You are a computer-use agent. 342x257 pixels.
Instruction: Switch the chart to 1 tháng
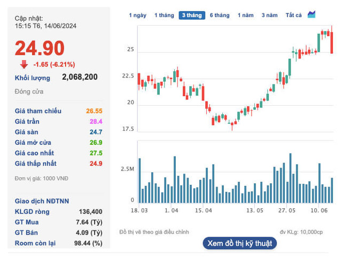coord(164,15)
